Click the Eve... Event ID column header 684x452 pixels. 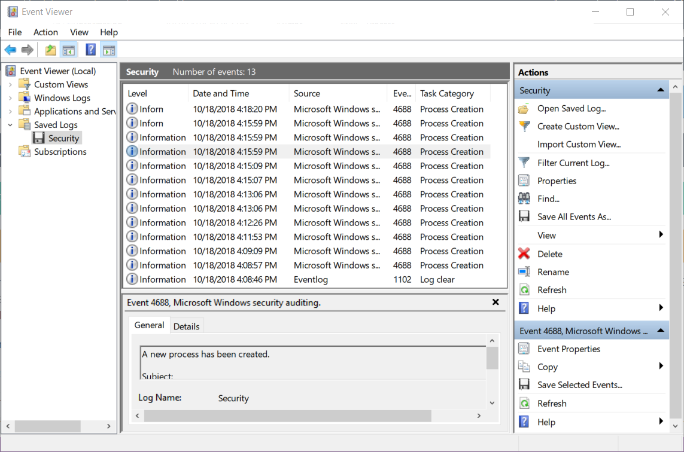[x=402, y=93]
